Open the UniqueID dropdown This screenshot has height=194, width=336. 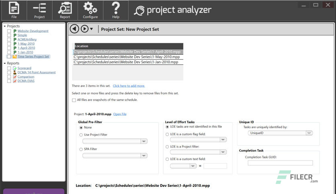pyautogui.click(x=309, y=133)
